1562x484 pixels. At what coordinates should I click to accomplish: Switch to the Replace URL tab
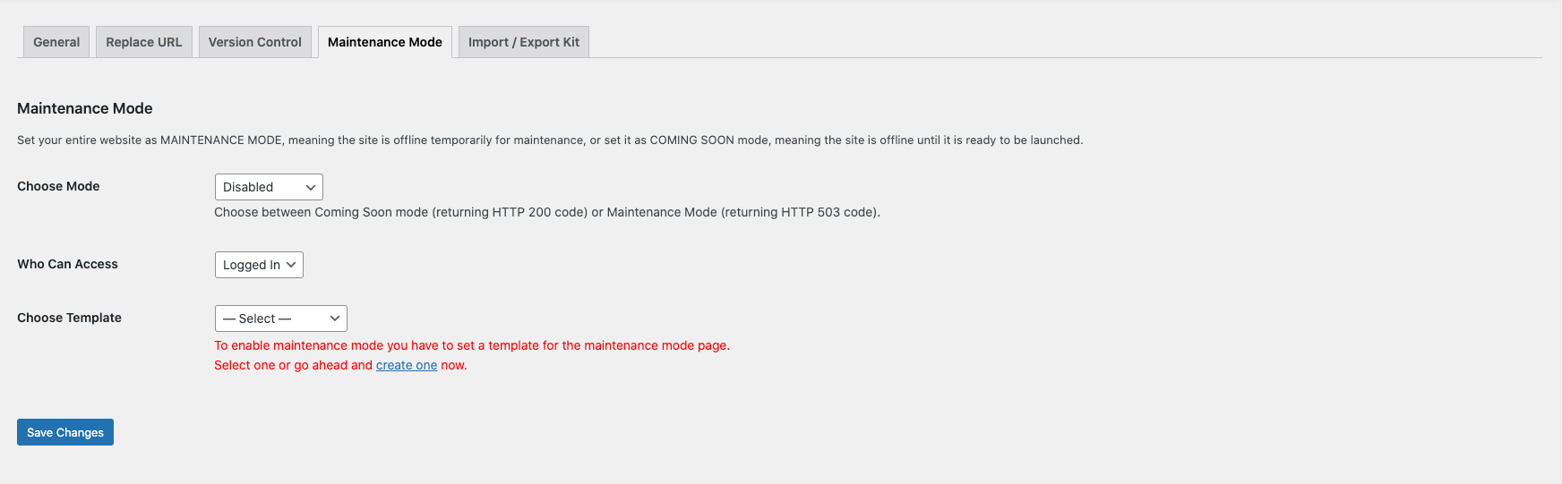tap(143, 42)
